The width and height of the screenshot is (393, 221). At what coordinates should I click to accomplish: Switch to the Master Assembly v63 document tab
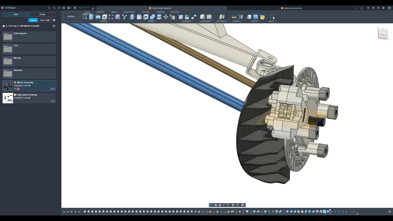(x=291, y=8)
